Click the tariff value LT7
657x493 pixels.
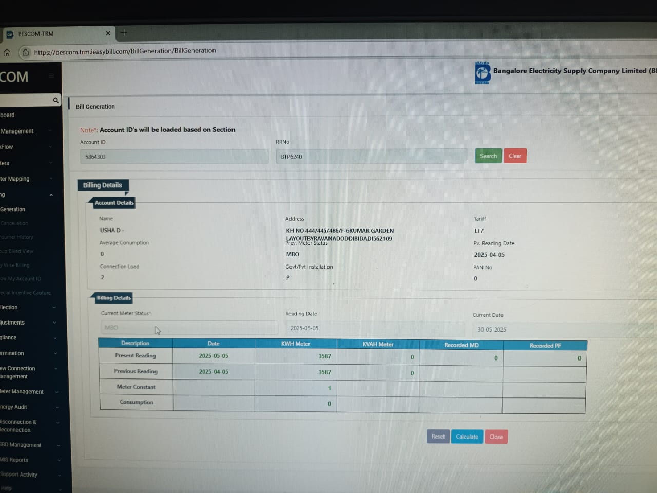(479, 231)
